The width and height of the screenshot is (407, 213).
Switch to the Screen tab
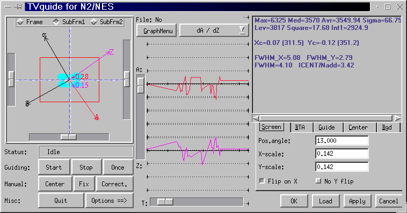[x=271, y=127]
